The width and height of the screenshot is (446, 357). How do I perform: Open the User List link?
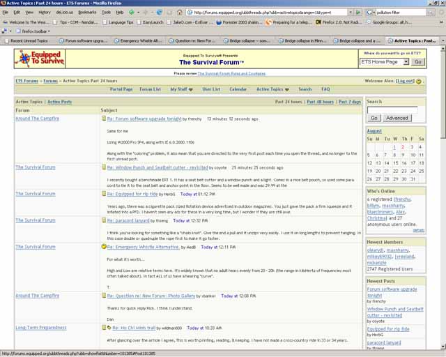(x=211, y=89)
